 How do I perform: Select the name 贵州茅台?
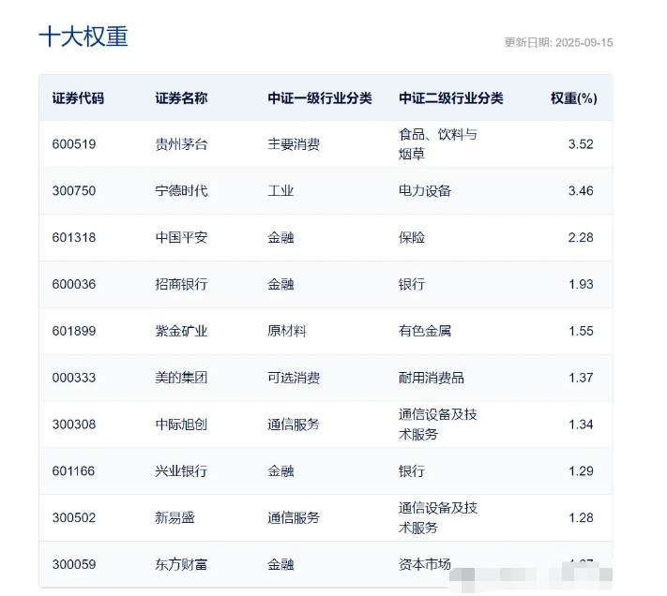pyautogui.click(x=181, y=144)
